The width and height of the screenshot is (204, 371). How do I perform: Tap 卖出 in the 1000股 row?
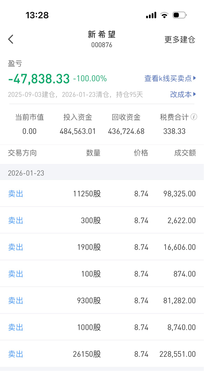[16, 327]
